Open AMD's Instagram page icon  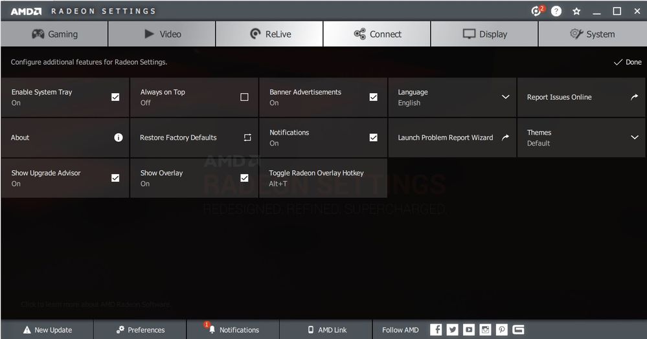point(485,329)
